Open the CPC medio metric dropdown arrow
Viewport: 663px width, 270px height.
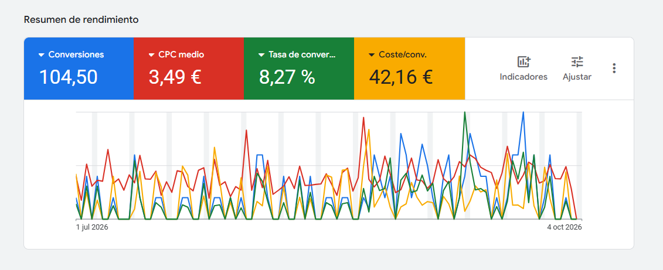(151, 55)
